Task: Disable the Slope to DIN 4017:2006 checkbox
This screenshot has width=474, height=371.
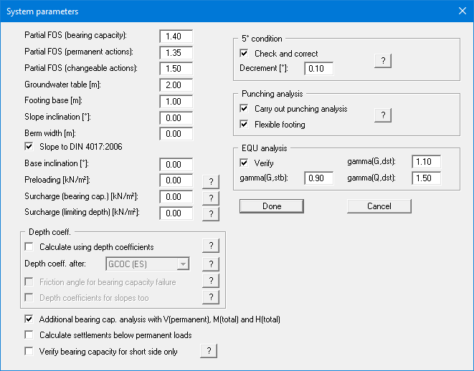Action: pos(29,148)
